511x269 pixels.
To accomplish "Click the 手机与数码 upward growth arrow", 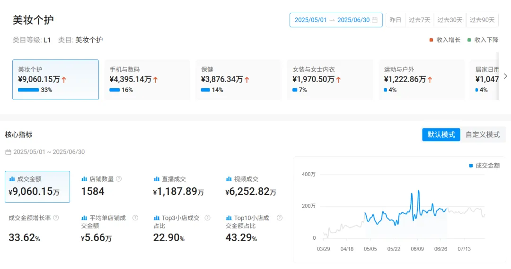I will coord(156,80).
